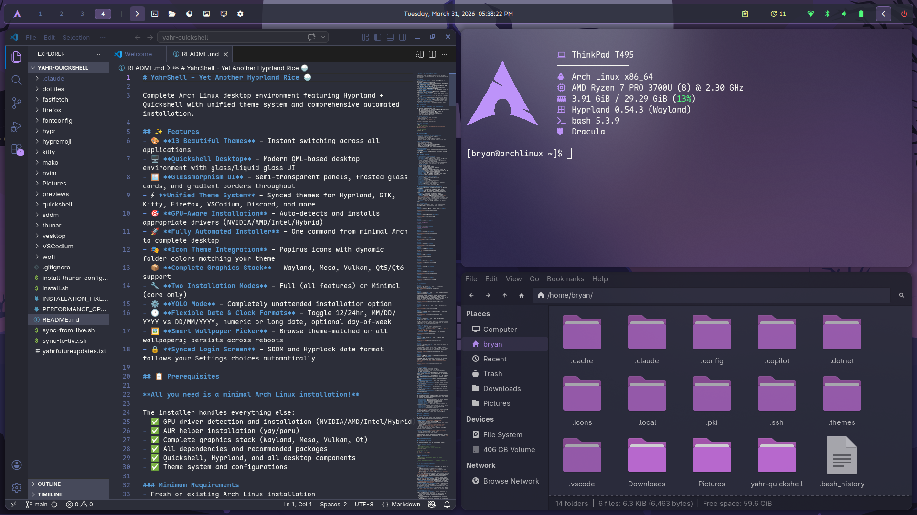Viewport: 917px width, 515px height.
Task: Select the yahr-quickshell folder in Thunar
Action: pos(777,462)
